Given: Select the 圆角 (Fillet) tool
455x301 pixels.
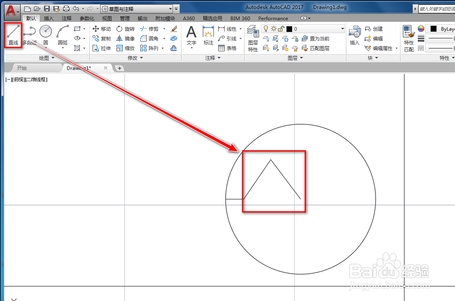Looking at the screenshot, I should [x=149, y=38].
